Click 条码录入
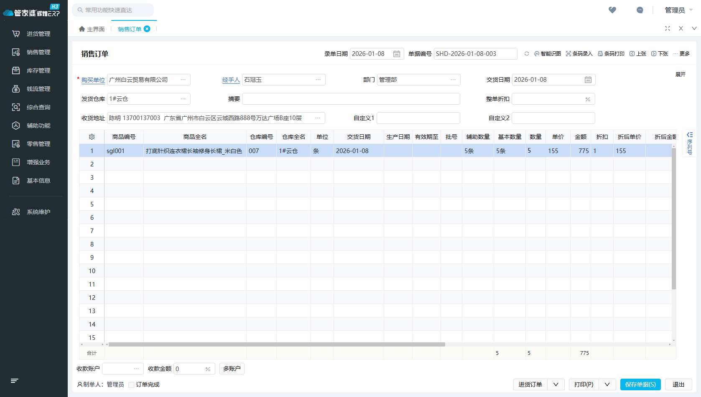 click(x=579, y=54)
